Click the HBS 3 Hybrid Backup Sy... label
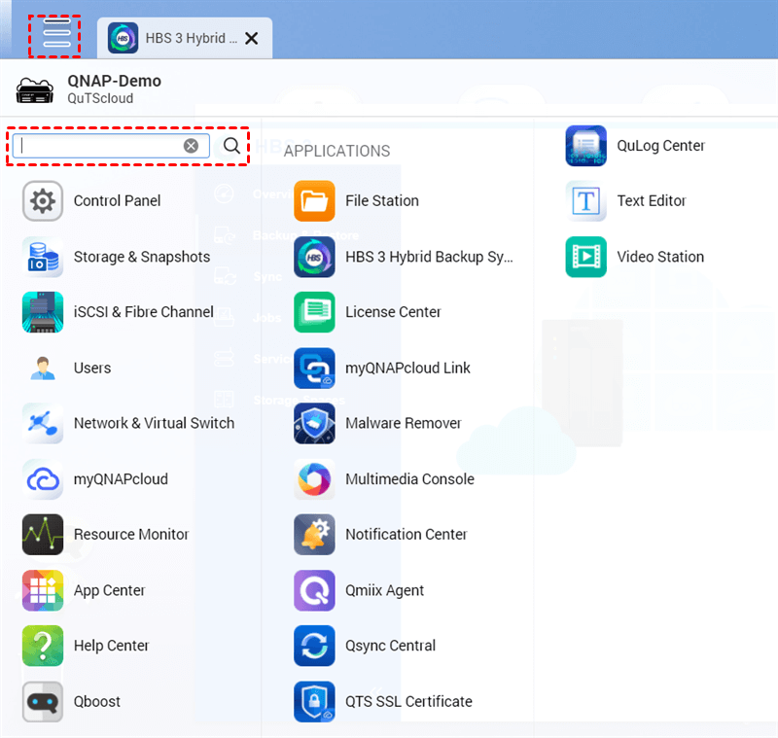Screen dimensions: 778x738 (429, 257)
